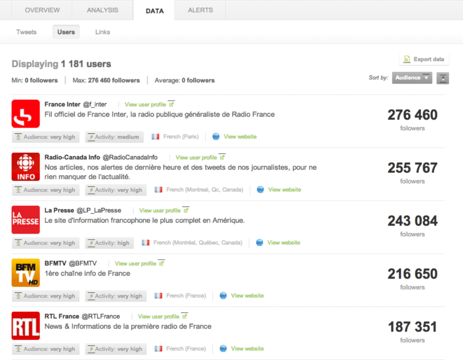Viewport: 463px width, 360px height.
Task: Click the 255 767 followers count
Action: [412, 168]
